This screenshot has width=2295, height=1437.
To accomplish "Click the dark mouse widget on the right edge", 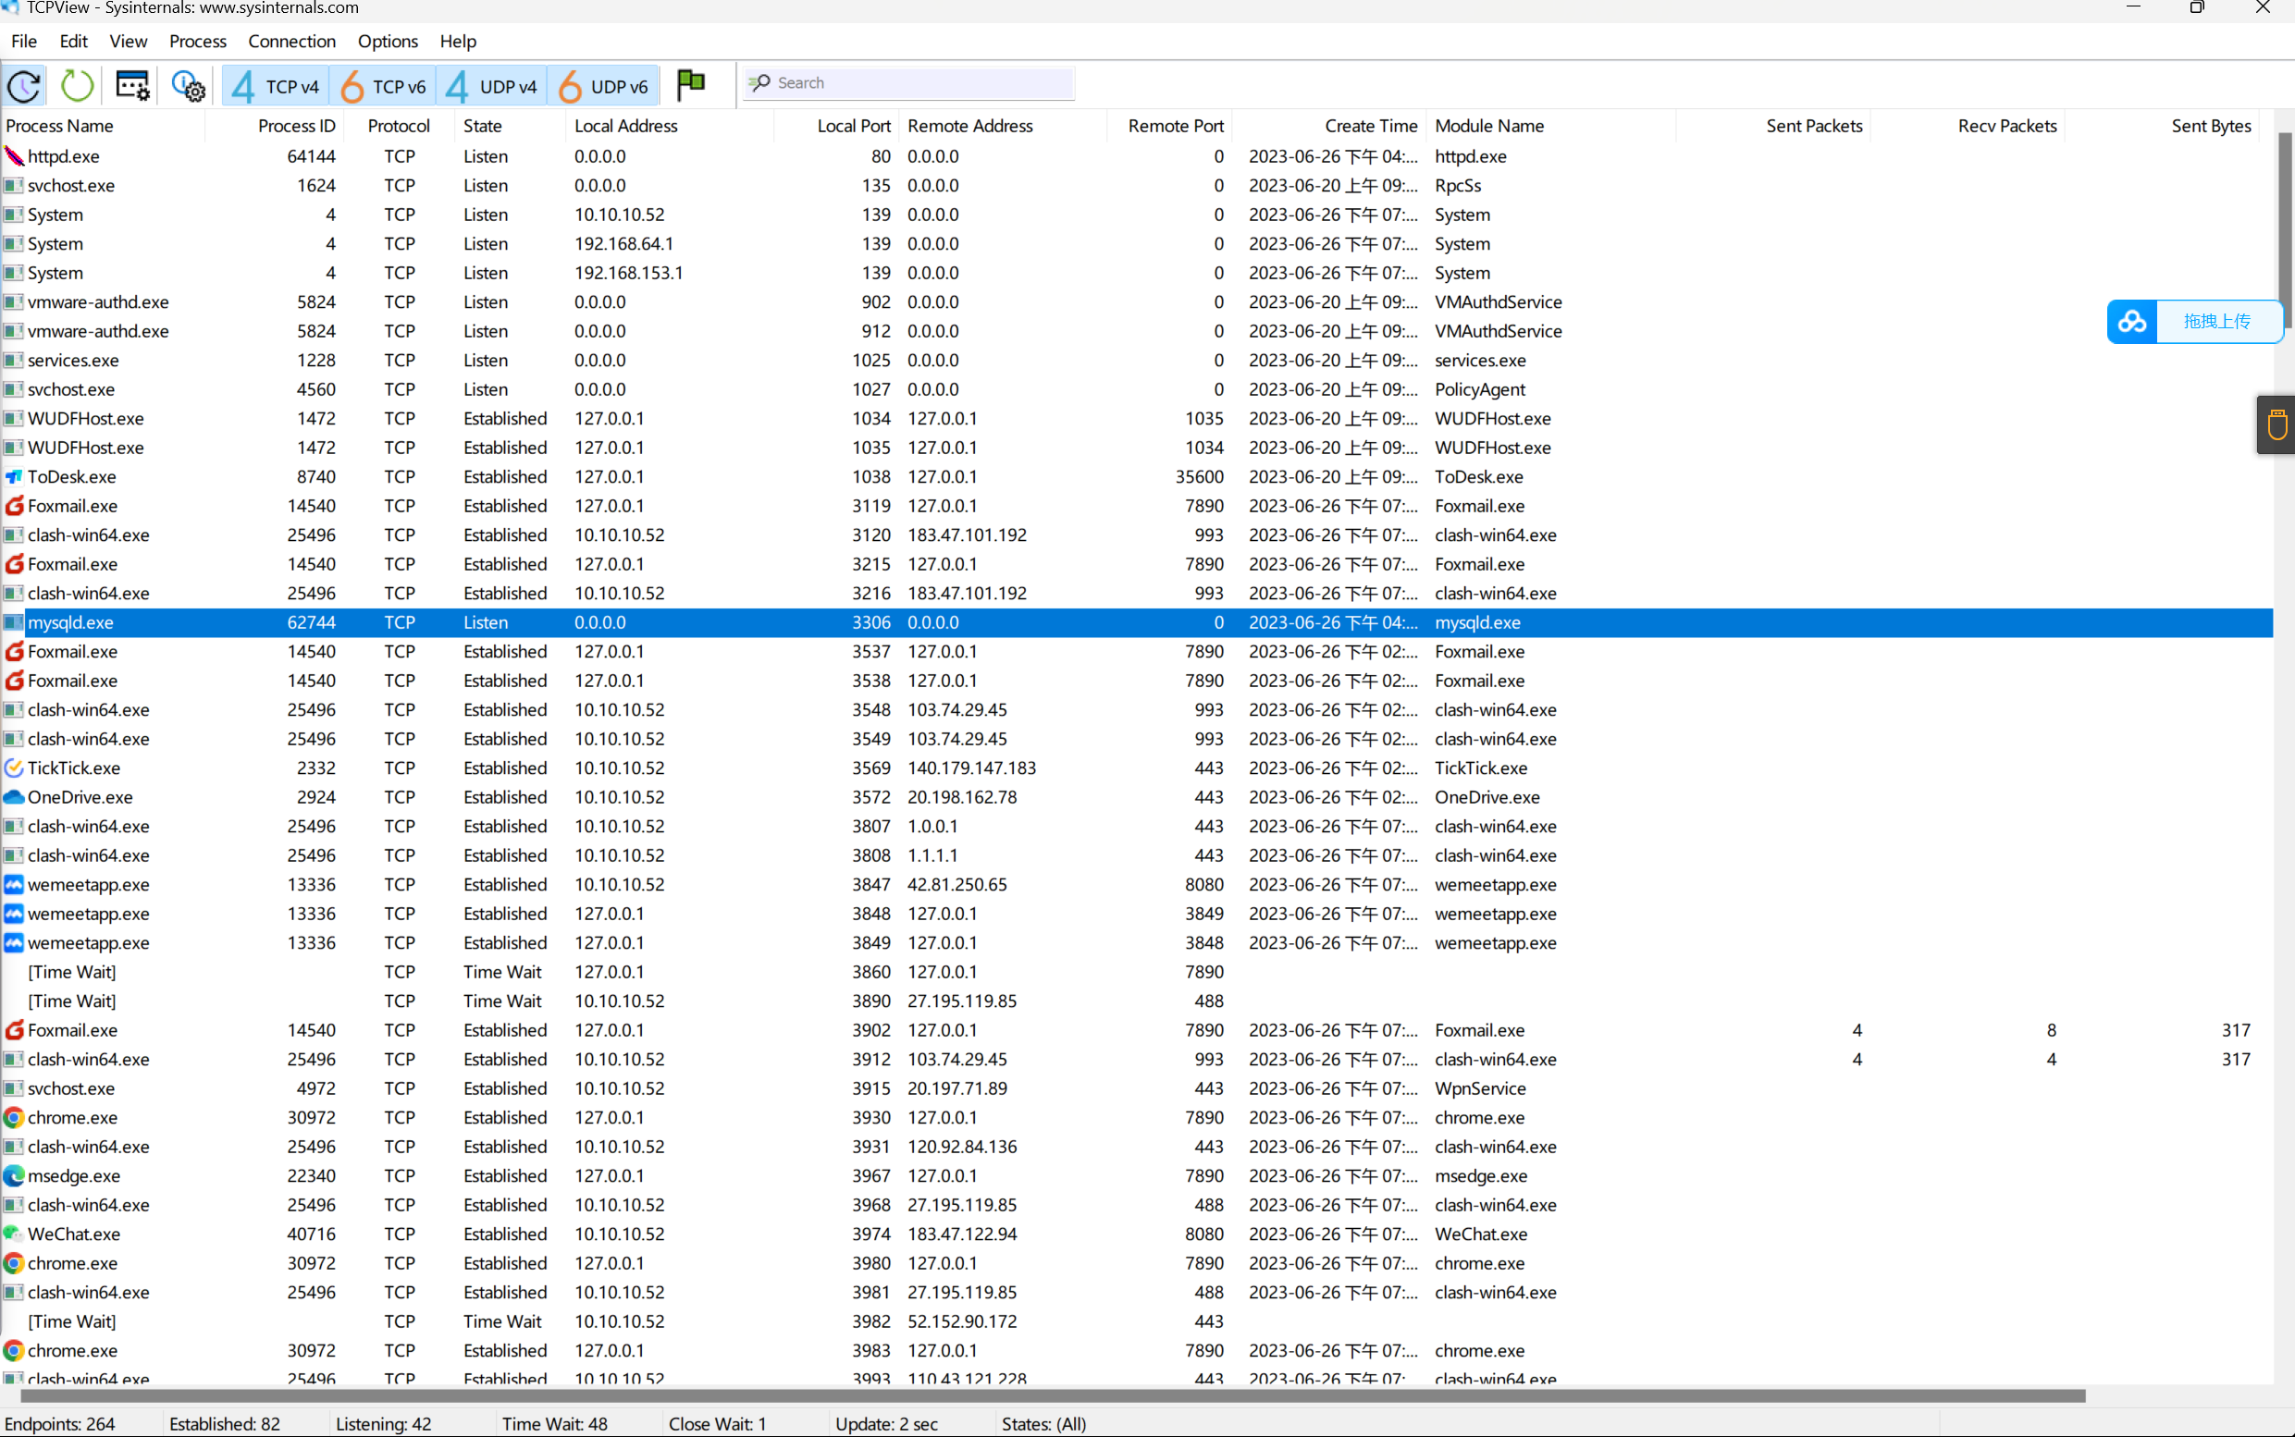I will pyautogui.click(x=2276, y=424).
